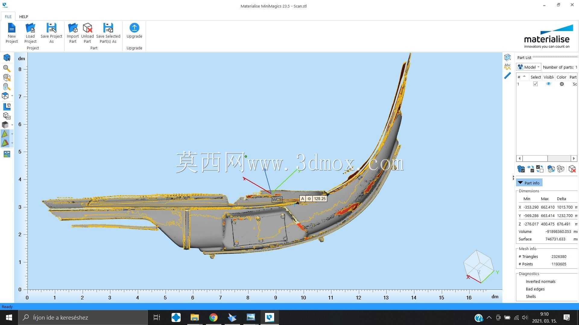Image resolution: width=579 pixels, height=325 pixels.
Task: Collapse the Part info section
Action: pyautogui.click(x=529, y=183)
